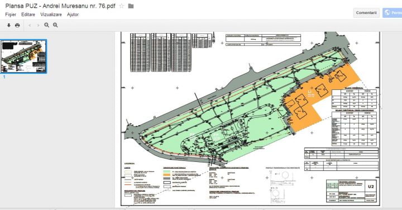
Task: Select the page 1 thumbnail
Action: (23, 56)
